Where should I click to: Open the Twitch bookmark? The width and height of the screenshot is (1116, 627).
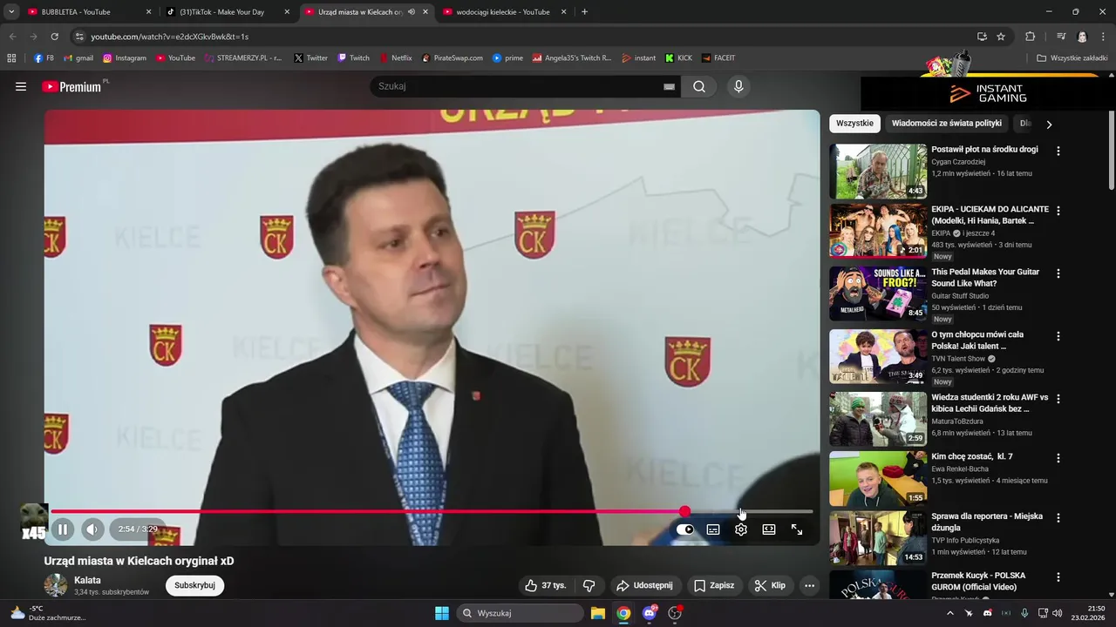[x=353, y=58]
